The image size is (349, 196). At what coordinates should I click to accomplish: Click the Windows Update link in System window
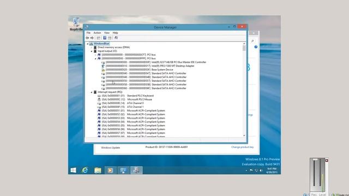coord(111,148)
